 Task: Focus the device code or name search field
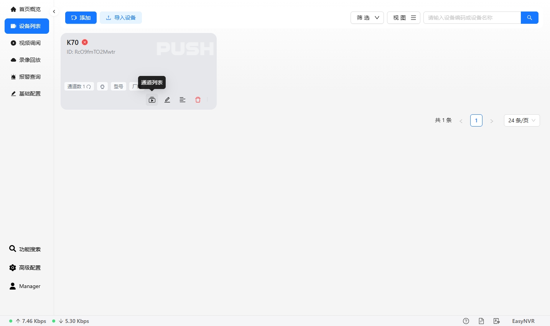click(472, 18)
